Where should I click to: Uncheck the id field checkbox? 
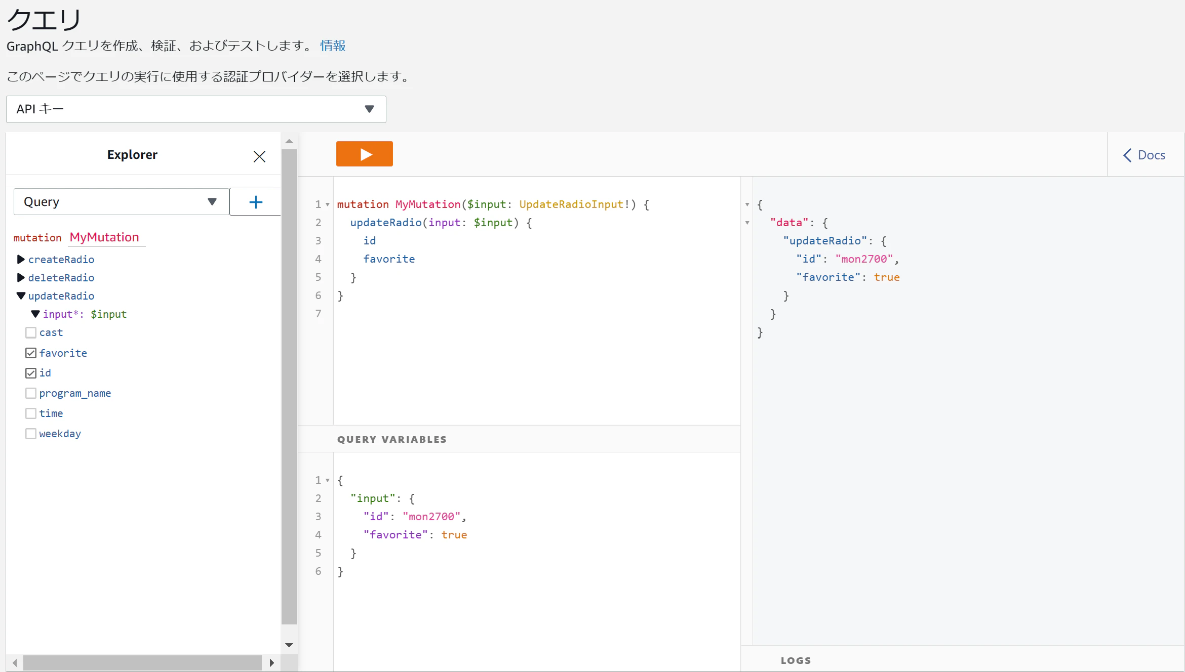(x=31, y=373)
